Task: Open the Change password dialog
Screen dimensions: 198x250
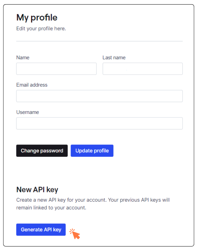Action: (x=42, y=151)
